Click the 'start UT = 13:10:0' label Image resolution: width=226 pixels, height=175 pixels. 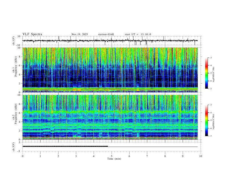click(x=138, y=34)
